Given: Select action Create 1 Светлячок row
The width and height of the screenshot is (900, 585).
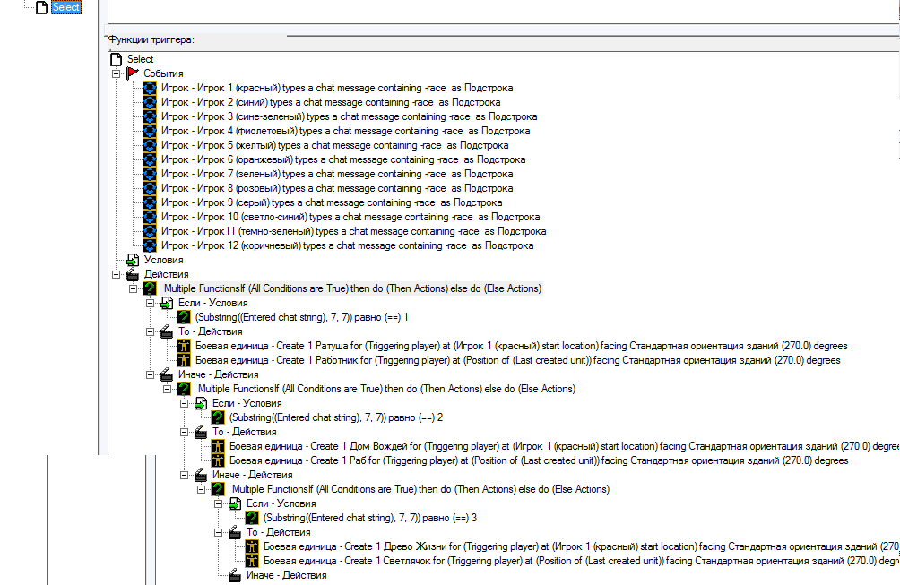Looking at the screenshot, I should click(x=581, y=561).
